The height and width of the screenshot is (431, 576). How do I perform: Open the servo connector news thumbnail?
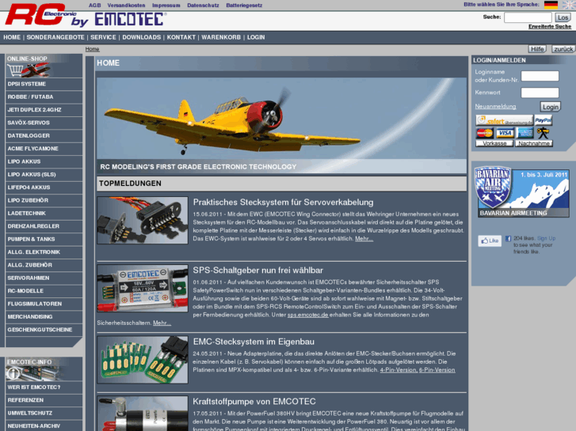click(143, 220)
